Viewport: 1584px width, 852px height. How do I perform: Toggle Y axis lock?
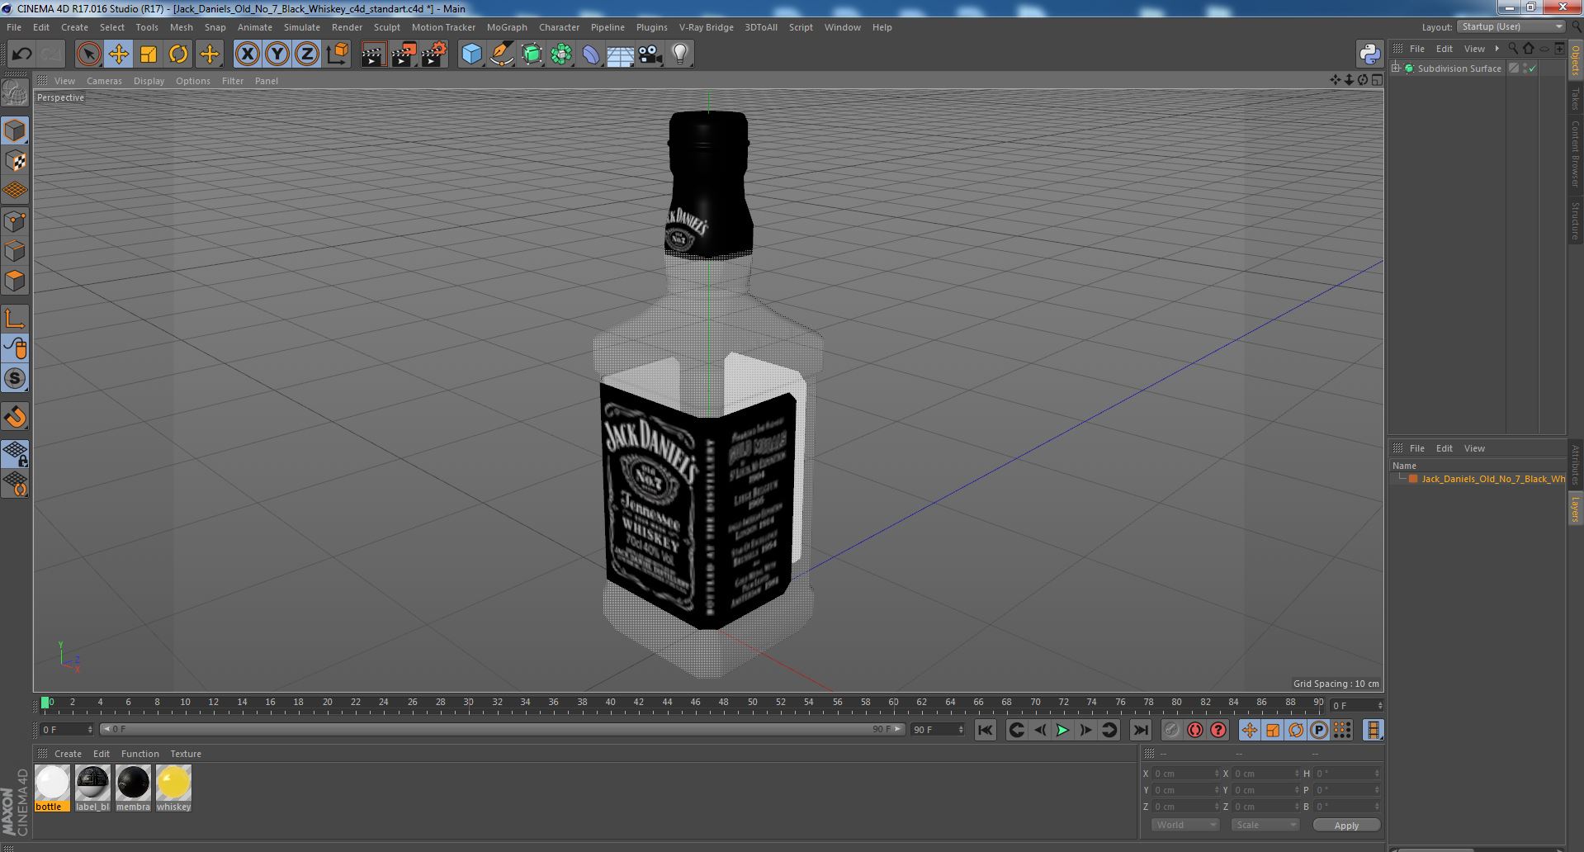(x=277, y=54)
